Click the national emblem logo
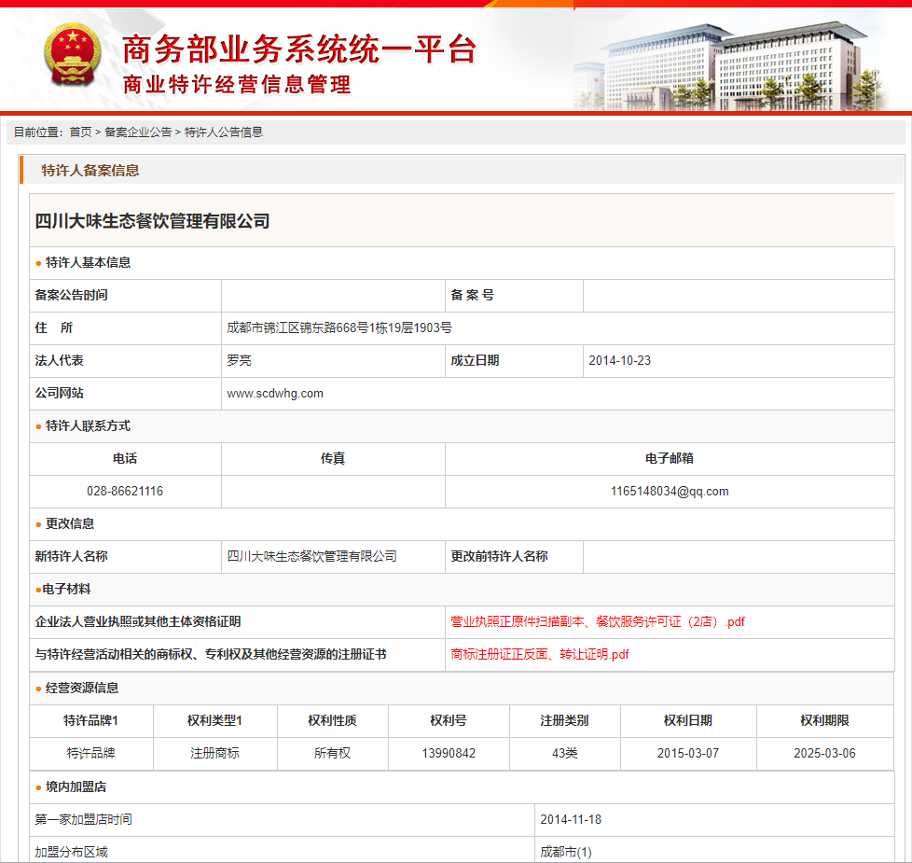The width and height of the screenshot is (912, 863). tap(73, 55)
